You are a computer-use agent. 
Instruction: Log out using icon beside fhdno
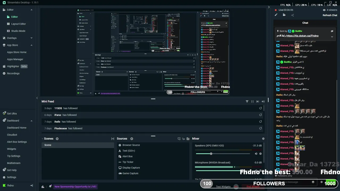click(x=31, y=186)
